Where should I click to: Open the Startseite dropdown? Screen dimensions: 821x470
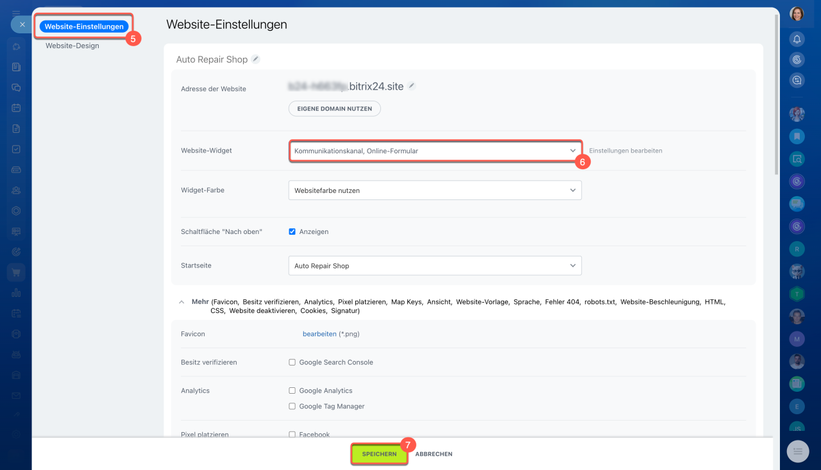click(435, 265)
